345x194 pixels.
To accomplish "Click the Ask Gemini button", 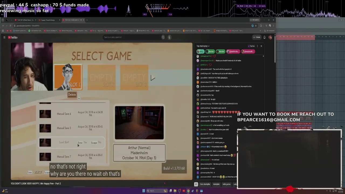I will (x=254, y=20).
